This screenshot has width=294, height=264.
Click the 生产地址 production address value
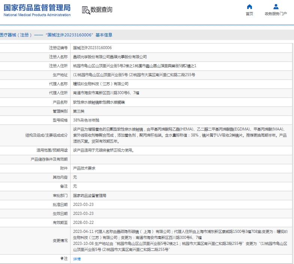(134, 75)
